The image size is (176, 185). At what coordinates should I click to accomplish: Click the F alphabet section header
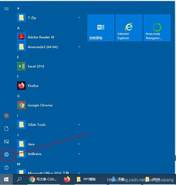click(x=18, y=77)
